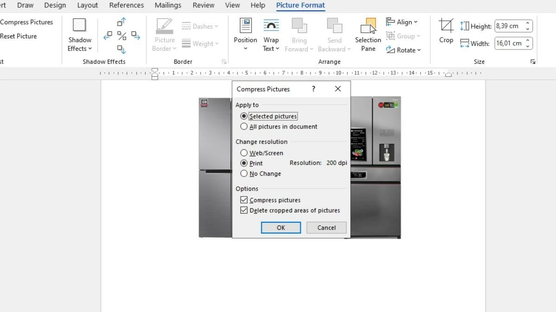Image resolution: width=556 pixels, height=312 pixels.
Task: Open the Rotate dropdown
Action: 404,50
